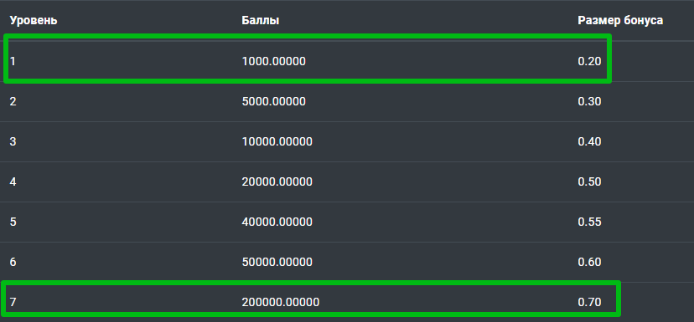
Task: Select level 2 in Уровень column
Action: (x=13, y=101)
